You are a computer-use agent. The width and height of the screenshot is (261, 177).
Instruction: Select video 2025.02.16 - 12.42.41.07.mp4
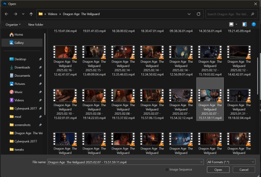65,61
